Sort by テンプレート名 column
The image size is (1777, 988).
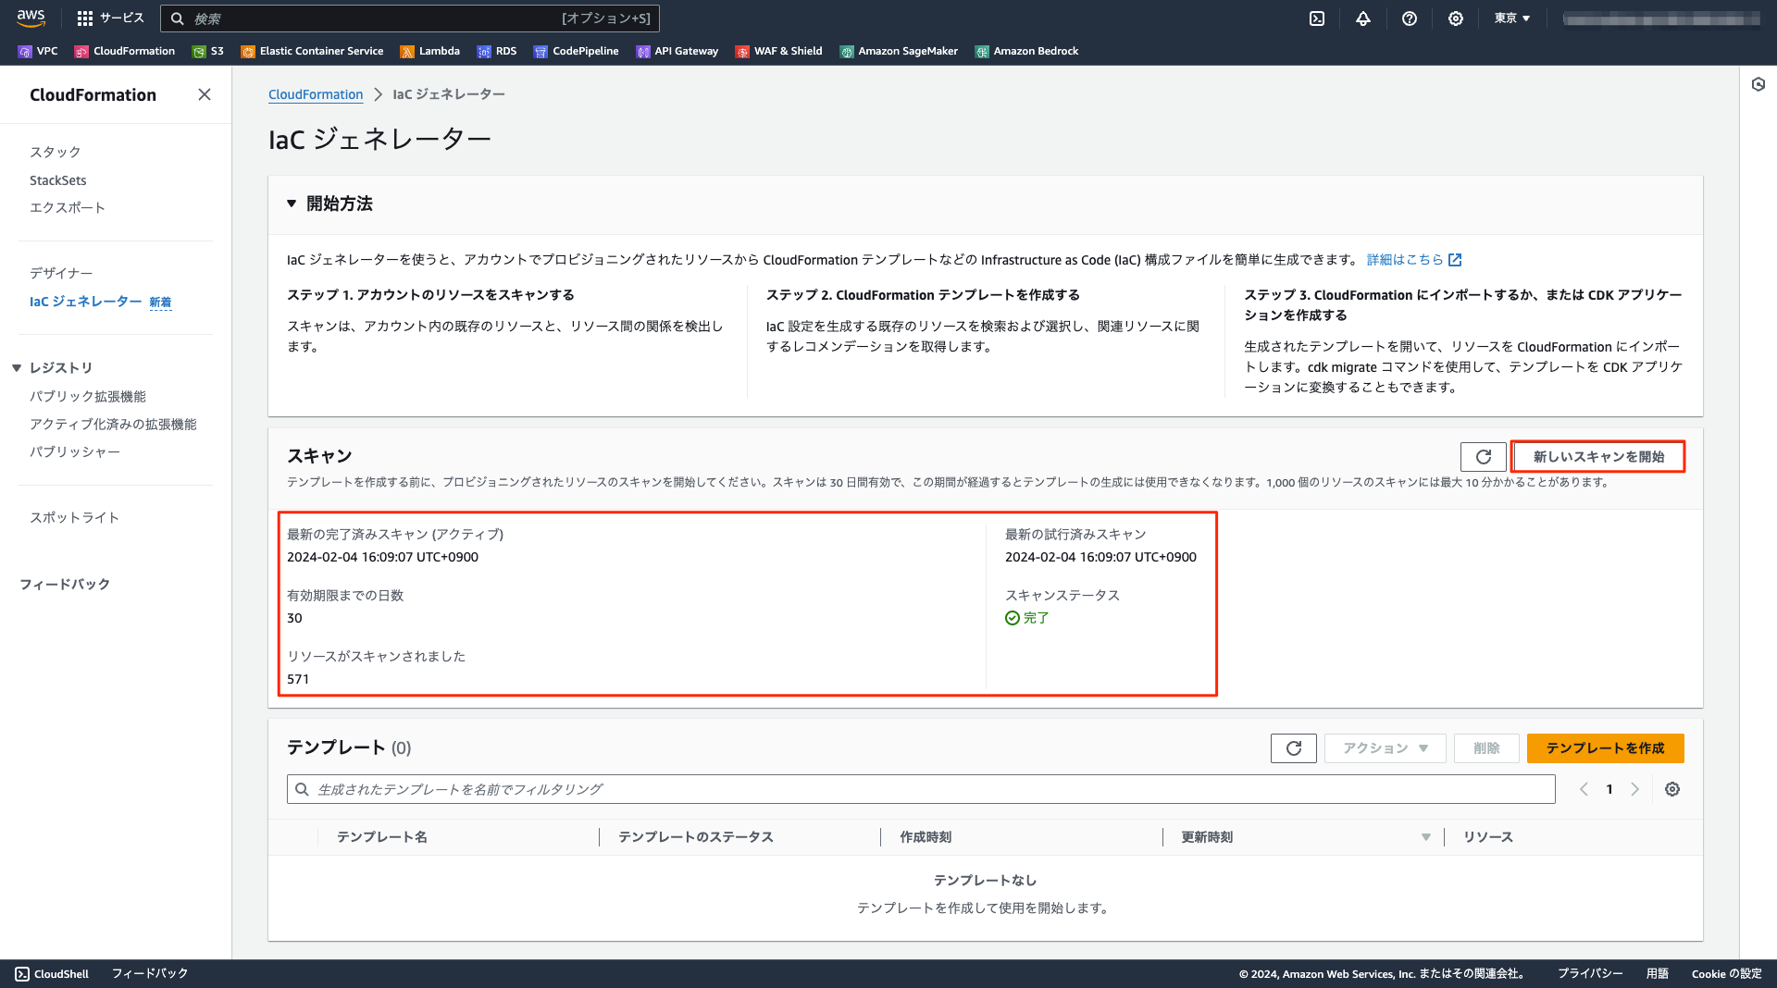point(381,837)
